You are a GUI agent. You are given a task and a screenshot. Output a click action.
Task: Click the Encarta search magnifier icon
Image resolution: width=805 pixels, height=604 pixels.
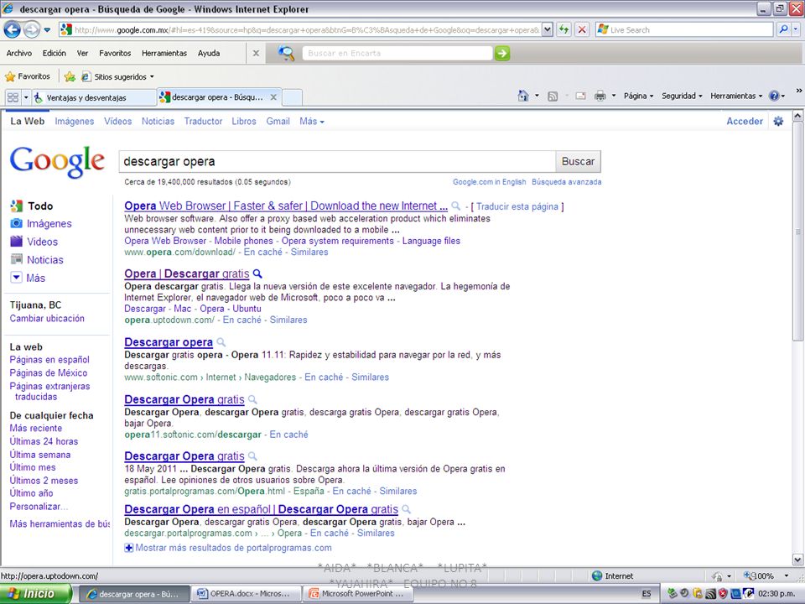[x=286, y=53]
